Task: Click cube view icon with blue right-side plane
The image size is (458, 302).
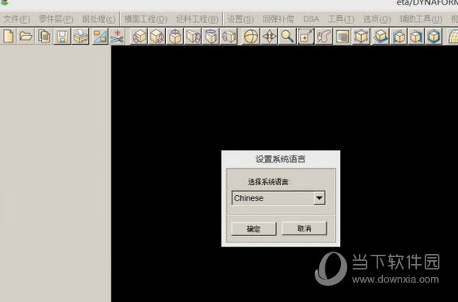Action: [x=415, y=36]
